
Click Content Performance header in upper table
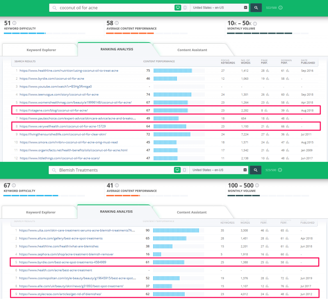pyautogui.click(x=159, y=61)
